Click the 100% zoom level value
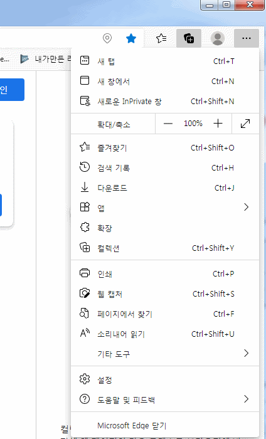The width and height of the screenshot is (266, 439). point(193,124)
